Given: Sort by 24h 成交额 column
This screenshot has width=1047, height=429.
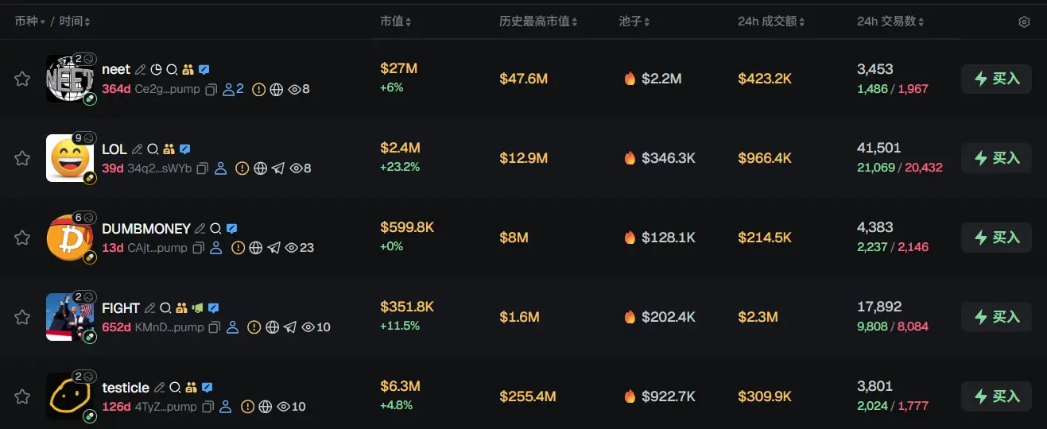Looking at the screenshot, I should (771, 21).
